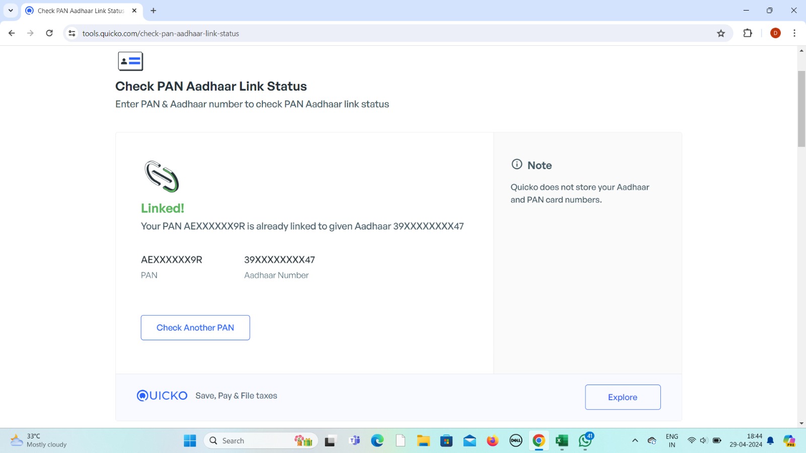View site information icon in address bar

coord(72,33)
